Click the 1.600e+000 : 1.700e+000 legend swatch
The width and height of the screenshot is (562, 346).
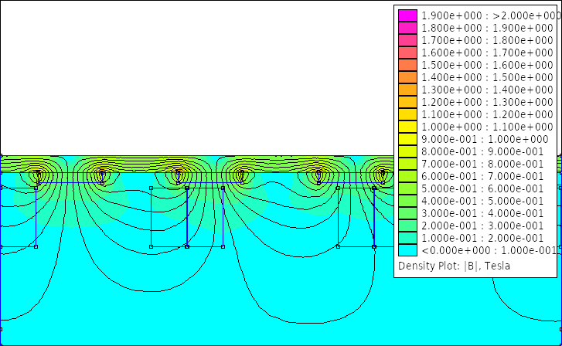407,53
